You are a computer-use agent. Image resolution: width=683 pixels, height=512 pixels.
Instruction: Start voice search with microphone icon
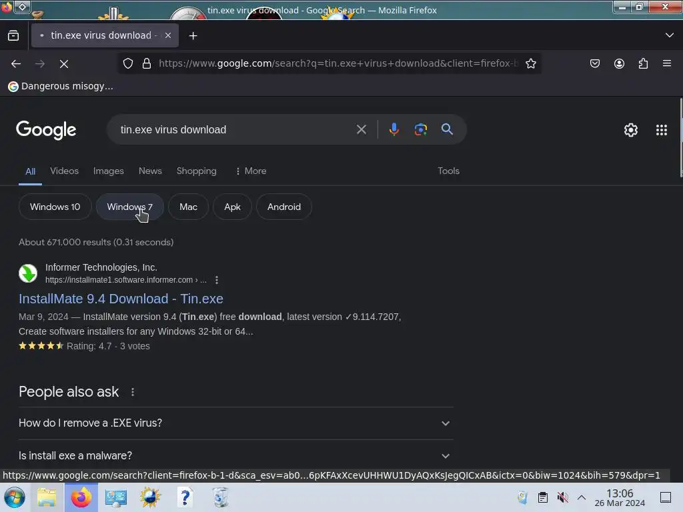point(394,129)
